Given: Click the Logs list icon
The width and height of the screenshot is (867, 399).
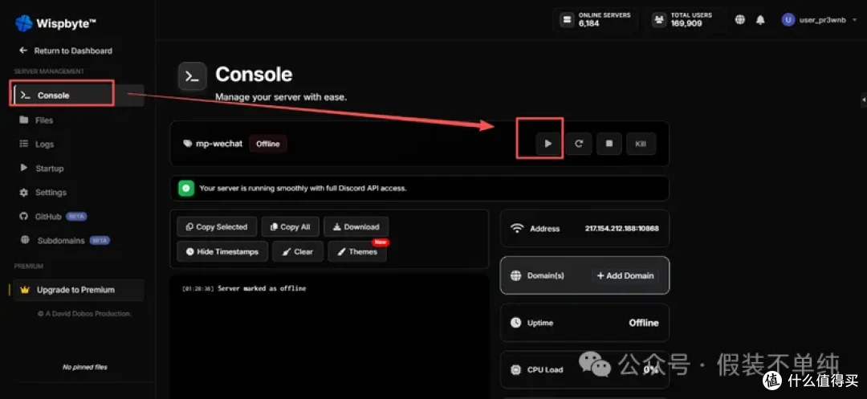Looking at the screenshot, I should [x=24, y=144].
